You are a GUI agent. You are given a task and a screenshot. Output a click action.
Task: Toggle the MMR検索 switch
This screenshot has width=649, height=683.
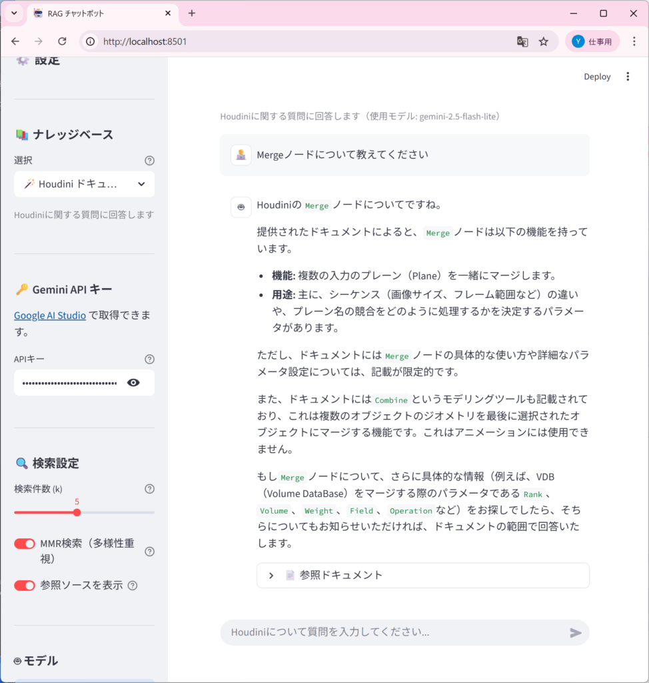[25, 544]
